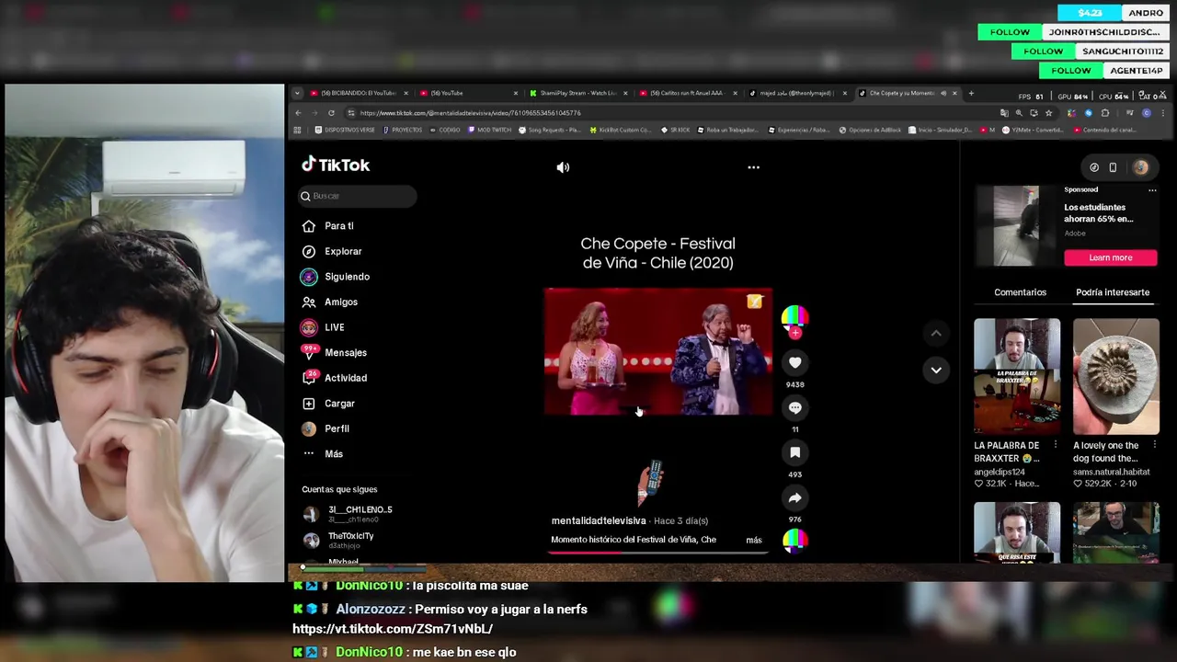Open Sponsored Adobe ad thumbnail
This screenshot has width=1177, height=662.
(1016, 226)
